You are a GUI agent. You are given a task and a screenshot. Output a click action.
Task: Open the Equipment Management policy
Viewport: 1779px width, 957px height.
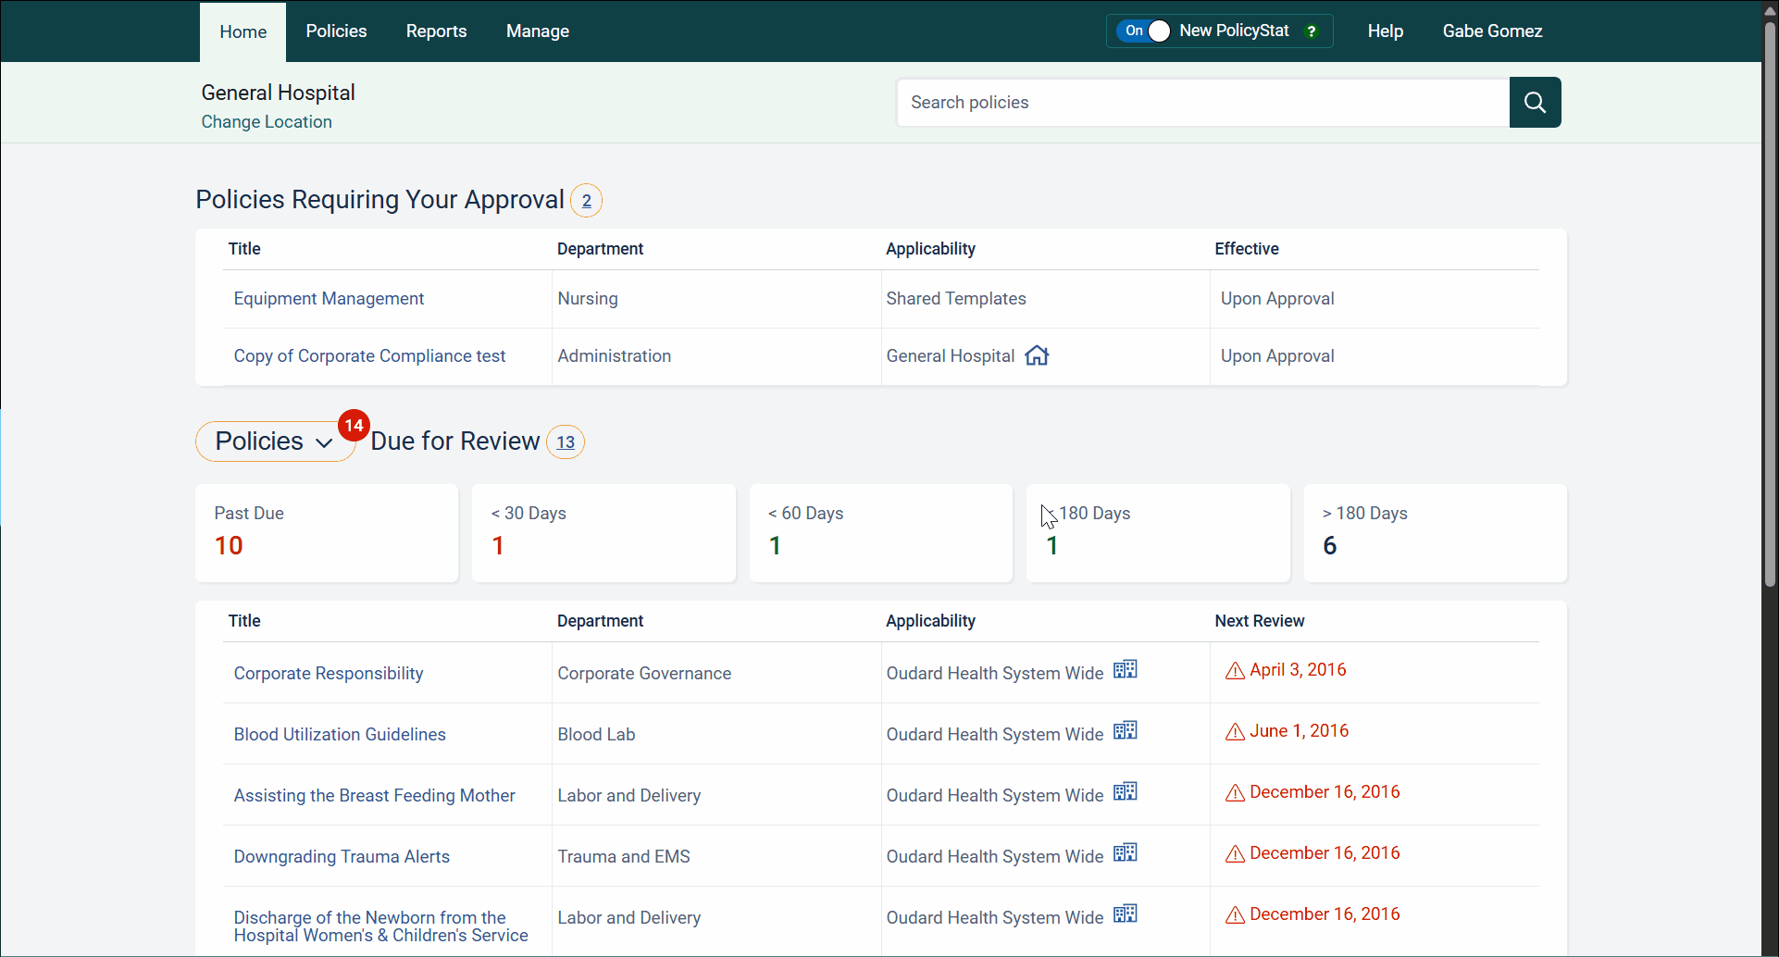(x=329, y=299)
